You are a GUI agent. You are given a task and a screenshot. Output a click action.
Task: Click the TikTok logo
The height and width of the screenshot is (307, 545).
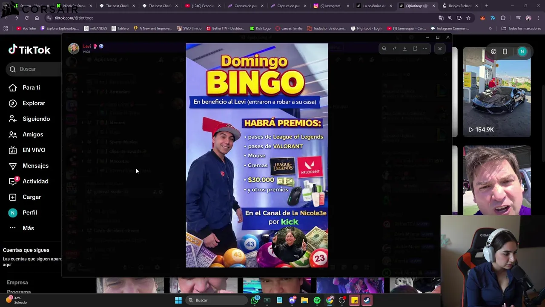tap(29, 50)
